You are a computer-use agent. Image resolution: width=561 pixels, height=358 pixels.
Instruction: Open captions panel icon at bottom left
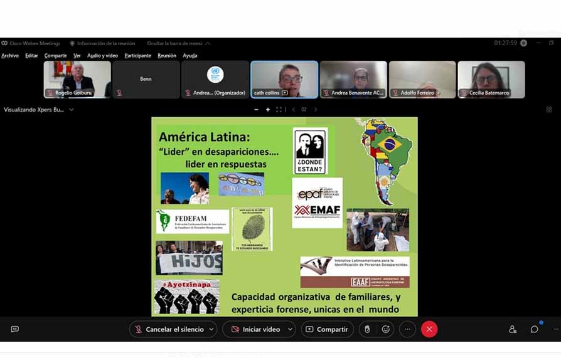pyautogui.click(x=14, y=329)
